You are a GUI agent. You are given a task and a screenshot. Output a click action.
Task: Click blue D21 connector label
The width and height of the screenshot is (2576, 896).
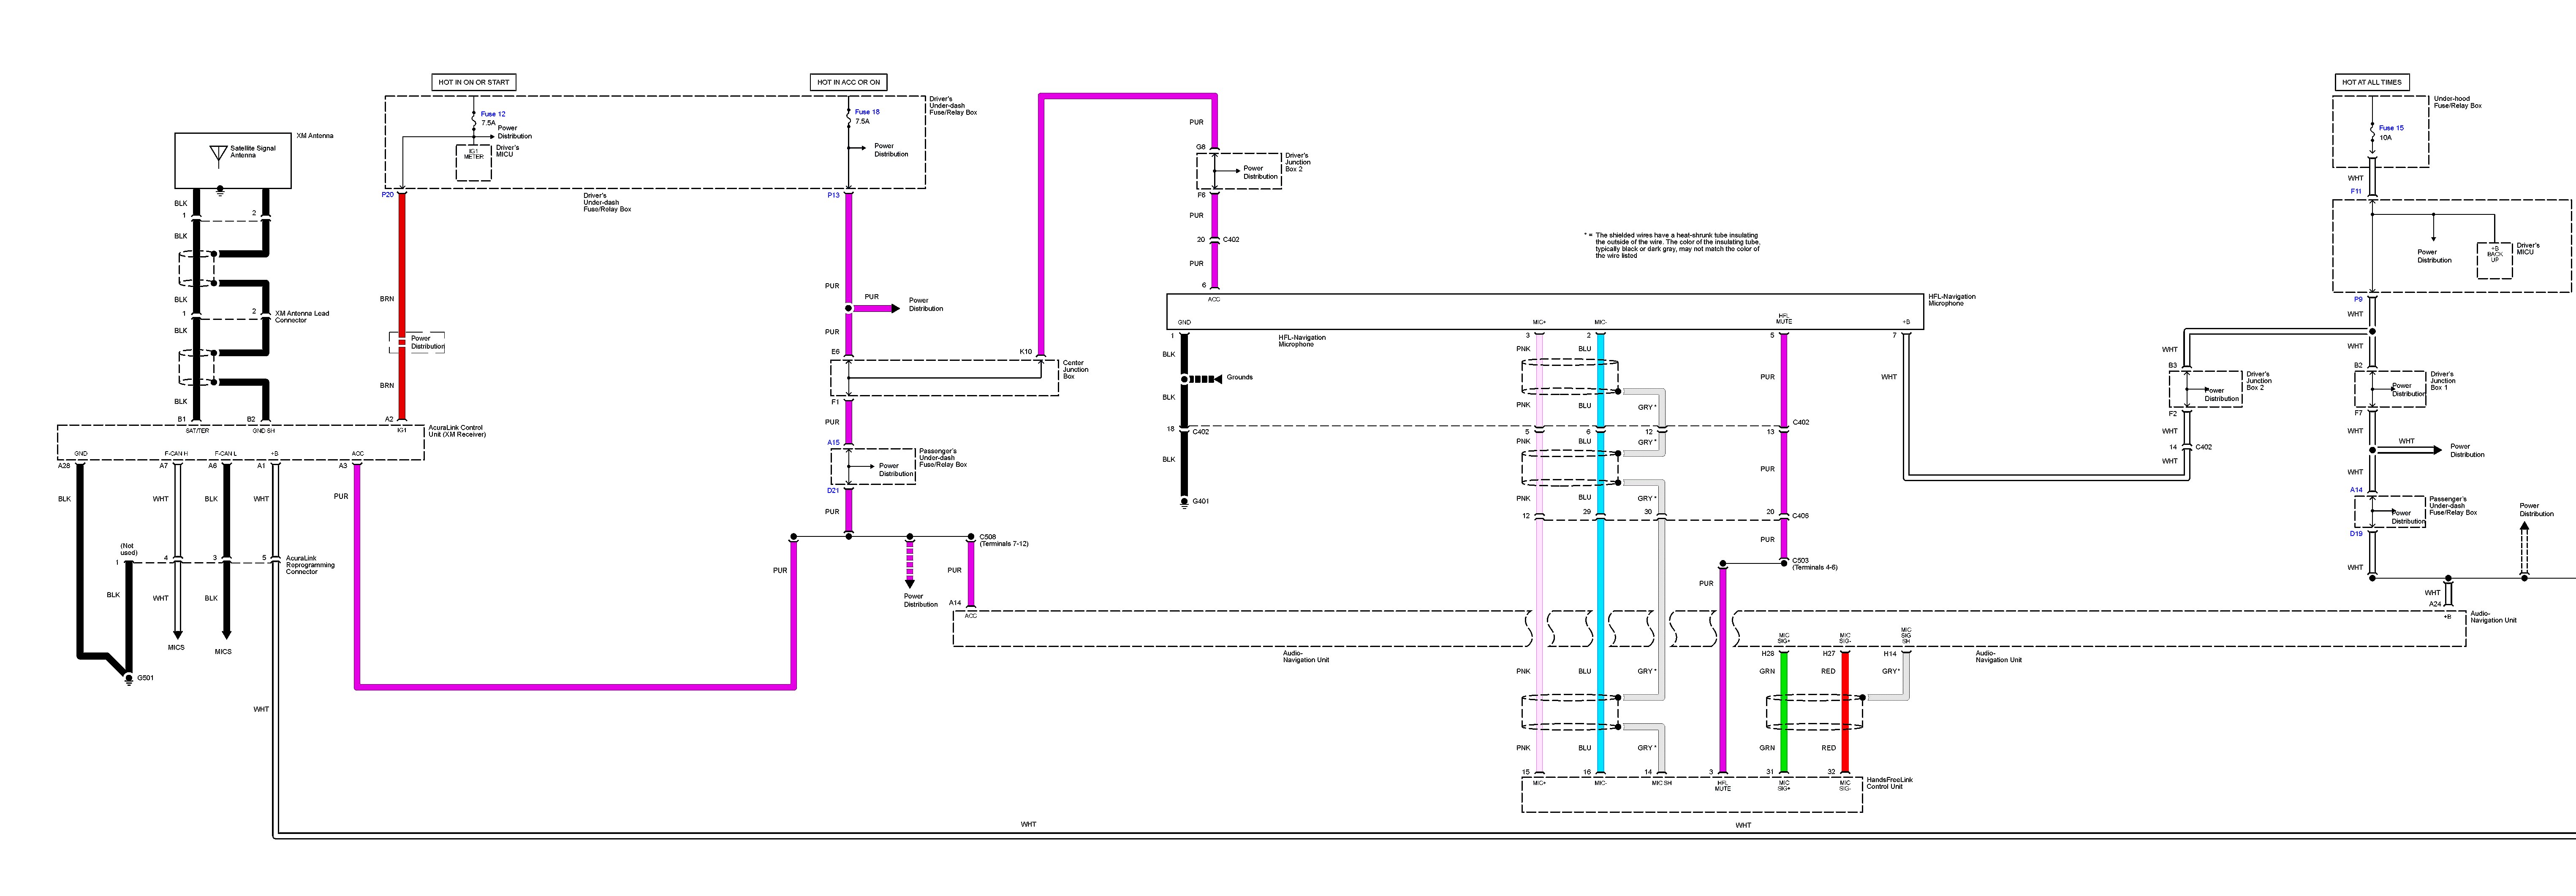[833, 490]
